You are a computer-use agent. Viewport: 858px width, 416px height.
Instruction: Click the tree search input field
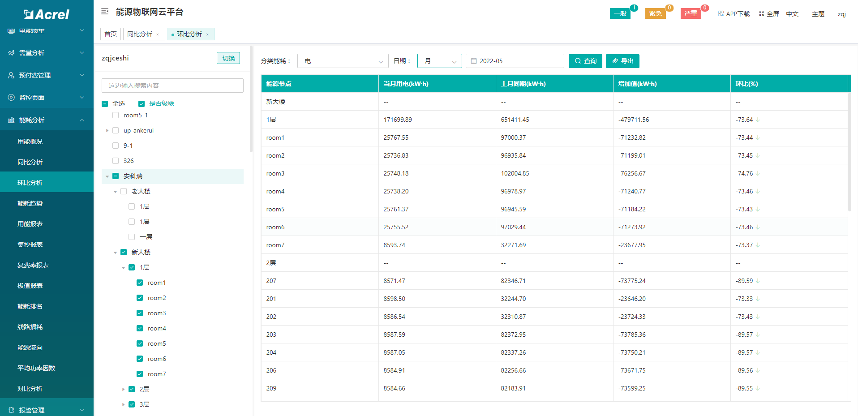tap(172, 86)
